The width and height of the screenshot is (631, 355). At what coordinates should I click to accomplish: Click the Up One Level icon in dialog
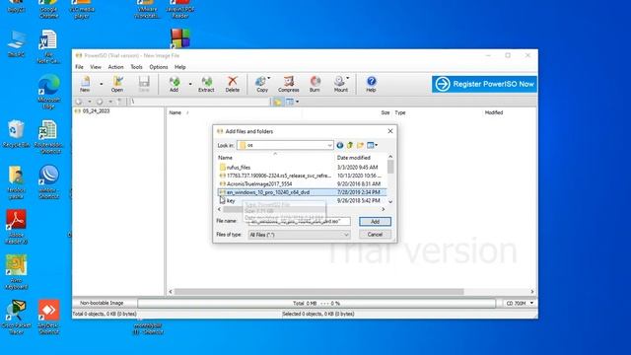(350, 145)
